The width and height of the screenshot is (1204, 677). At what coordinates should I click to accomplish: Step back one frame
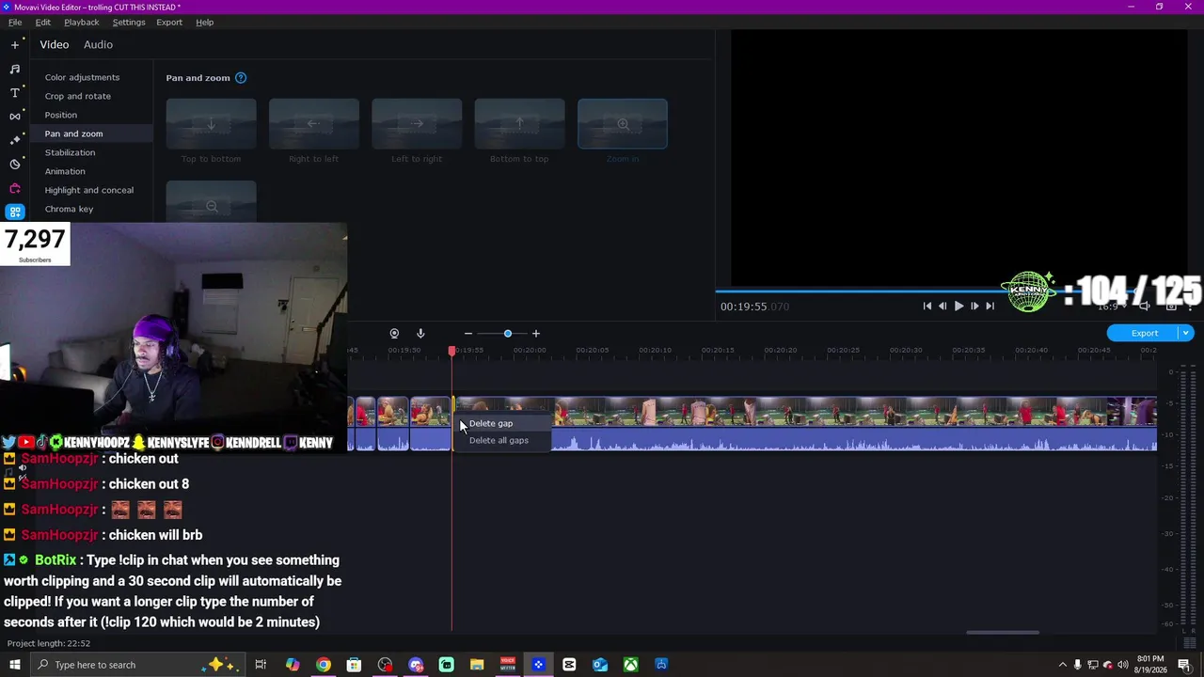(x=943, y=306)
